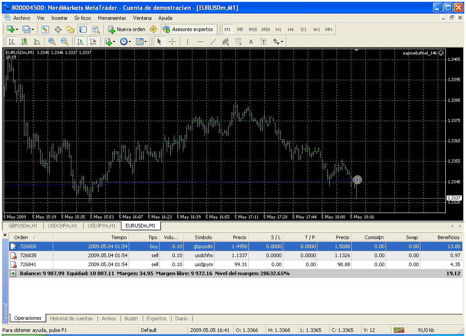Toggle the chart shift option
The height and width of the screenshot is (336, 466).
(93, 41)
